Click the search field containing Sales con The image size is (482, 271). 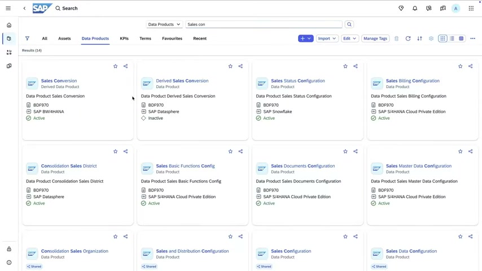pyautogui.click(x=264, y=24)
